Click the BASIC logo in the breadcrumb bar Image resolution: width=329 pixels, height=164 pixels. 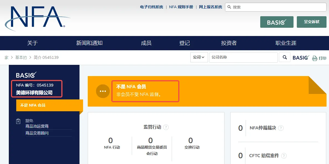coord(301,57)
